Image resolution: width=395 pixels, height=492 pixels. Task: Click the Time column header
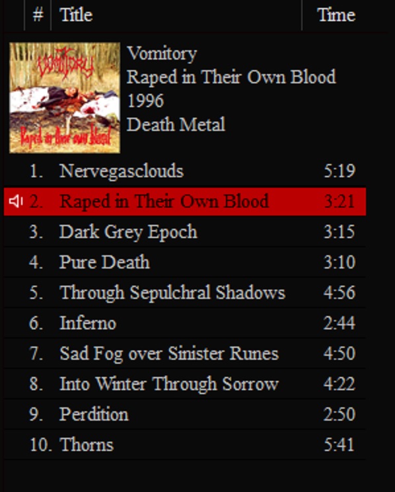(x=336, y=15)
